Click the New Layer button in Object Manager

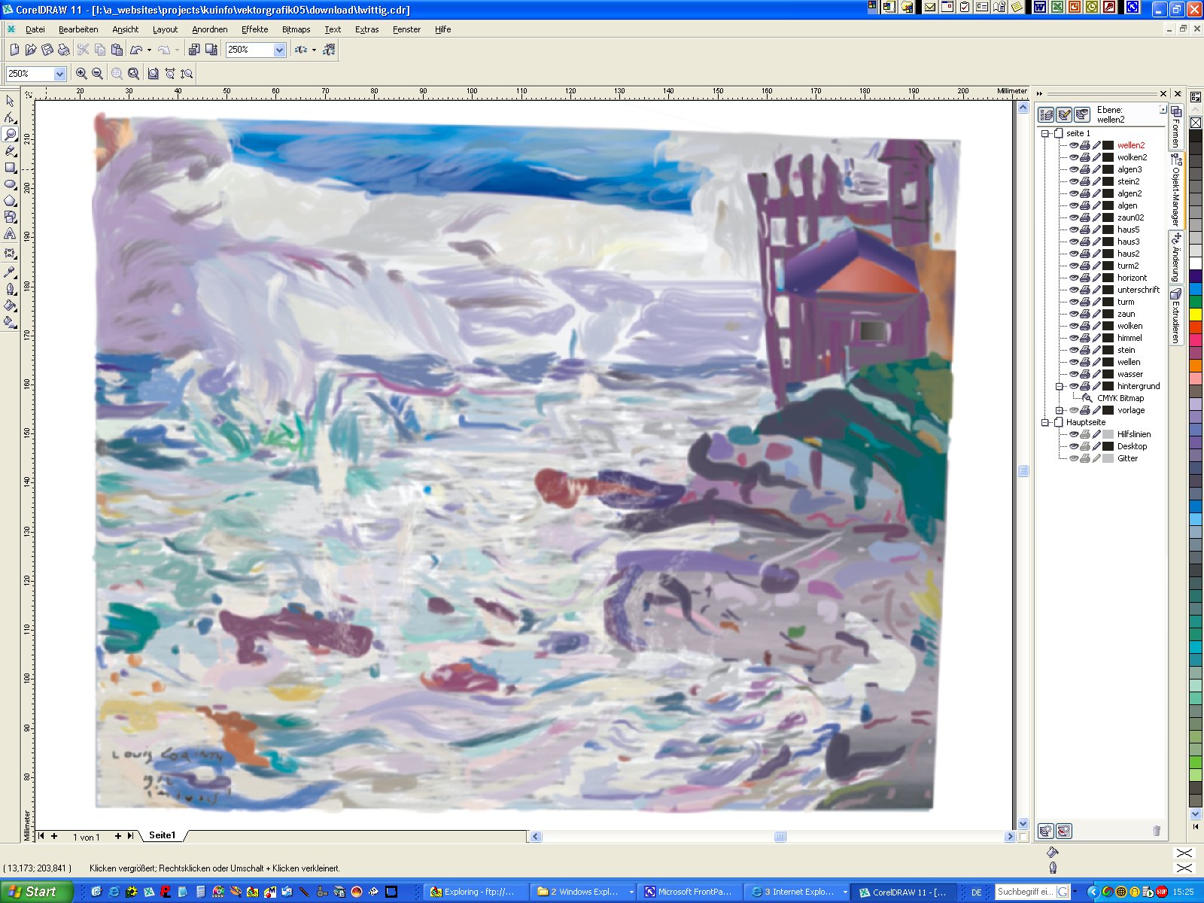point(1046,831)
